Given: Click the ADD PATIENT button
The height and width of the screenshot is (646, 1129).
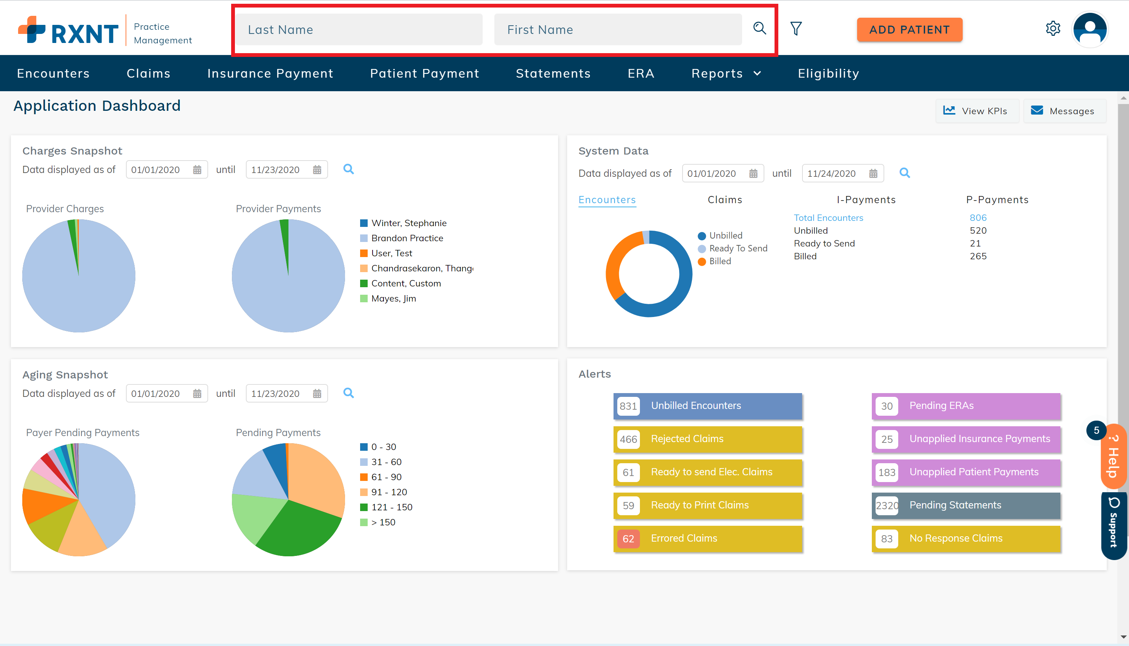Looking at the screenshot, I should point(909,29).
